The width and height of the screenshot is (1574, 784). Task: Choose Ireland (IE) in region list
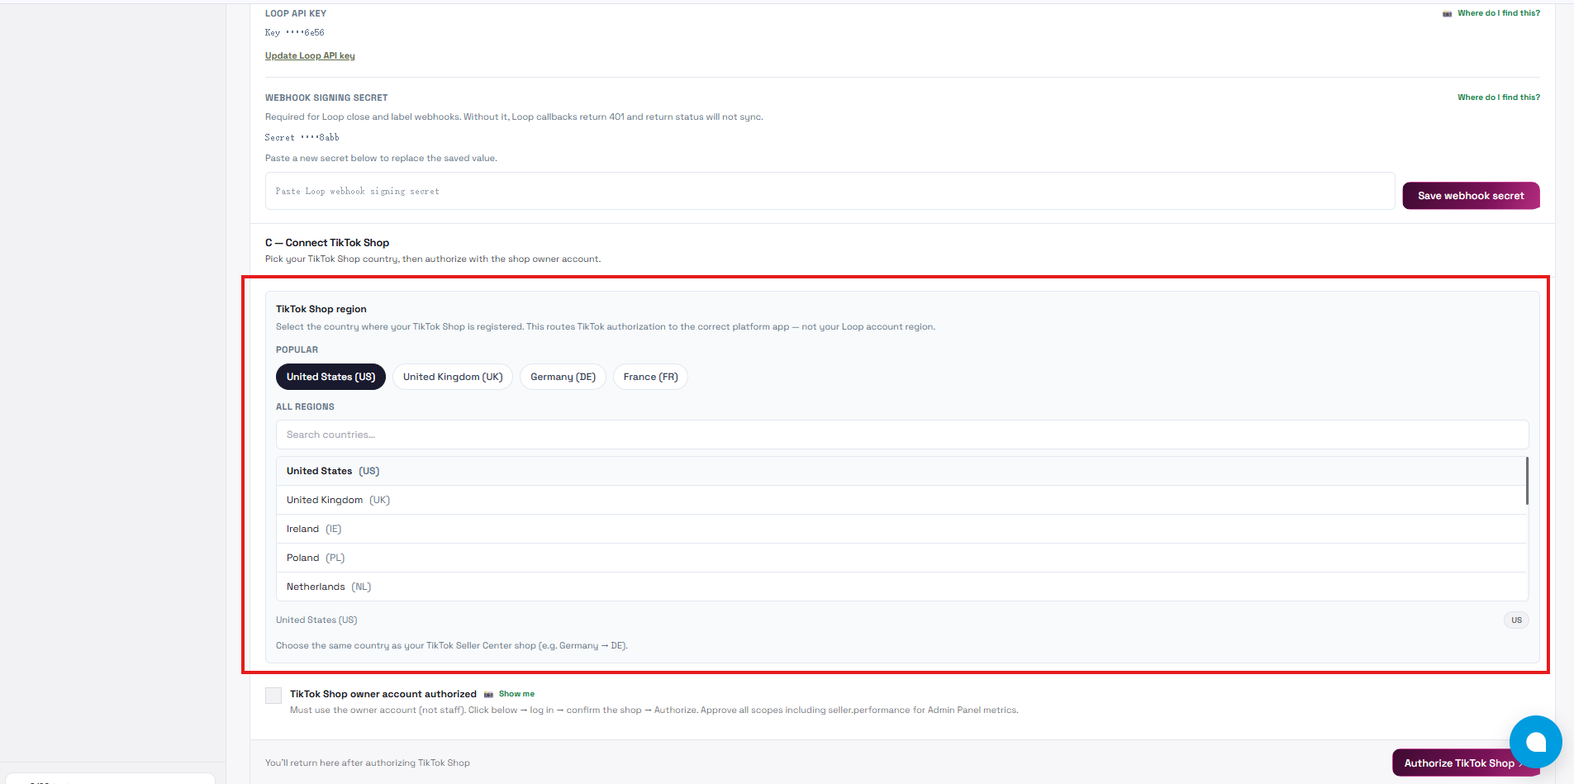pyautogui.click(x=901, y=529)
